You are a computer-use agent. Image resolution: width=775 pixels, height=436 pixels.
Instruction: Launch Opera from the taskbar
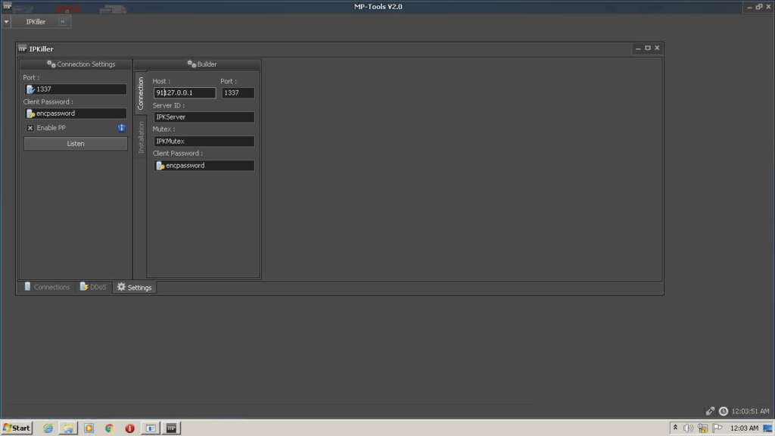(x=130, y=428)
